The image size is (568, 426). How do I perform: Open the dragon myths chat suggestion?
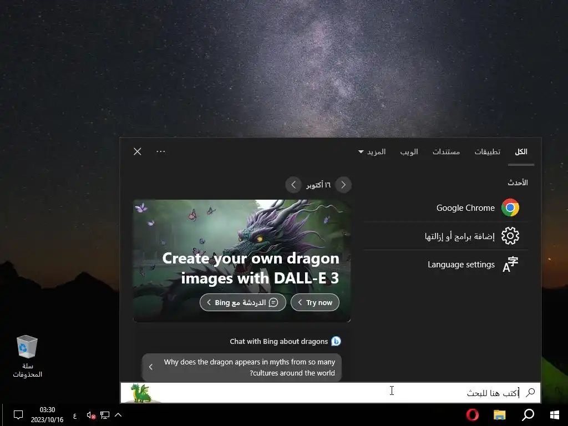coord(242,367)
